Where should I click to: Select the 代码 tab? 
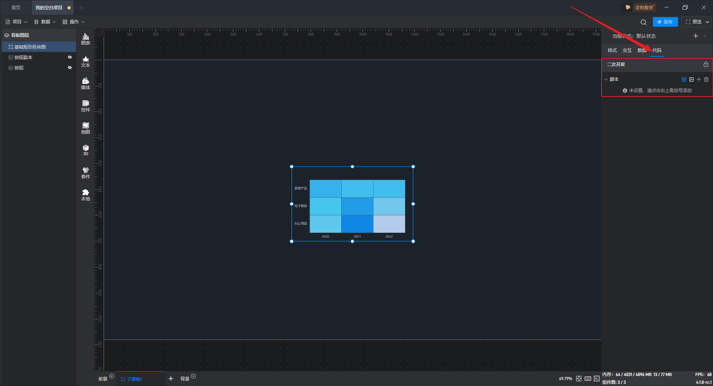657,50
